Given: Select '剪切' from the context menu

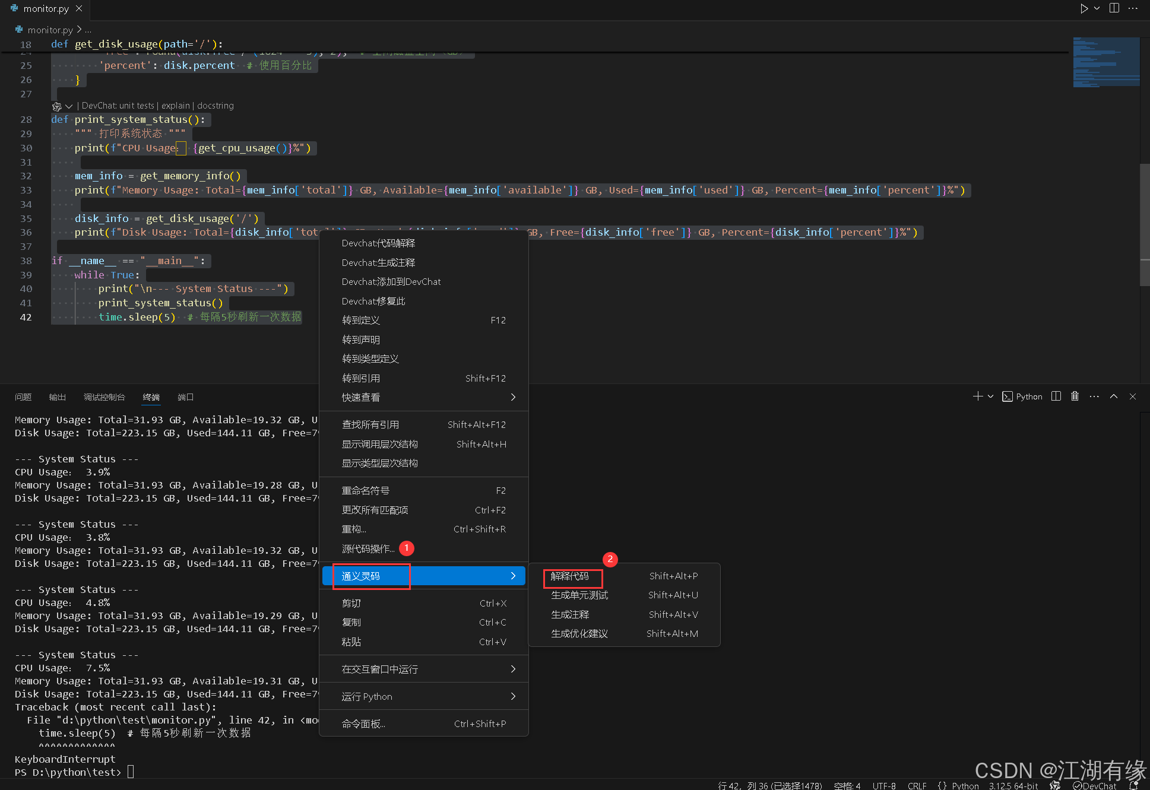Looking at the screenshot, I should coord(424,604).
